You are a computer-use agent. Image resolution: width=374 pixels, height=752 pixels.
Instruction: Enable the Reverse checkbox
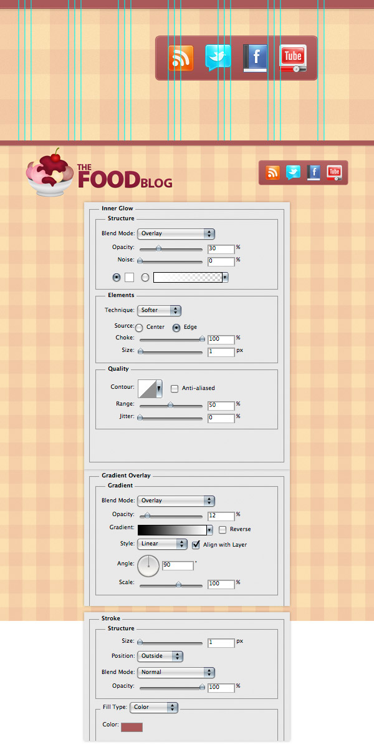tap(223, 529)
